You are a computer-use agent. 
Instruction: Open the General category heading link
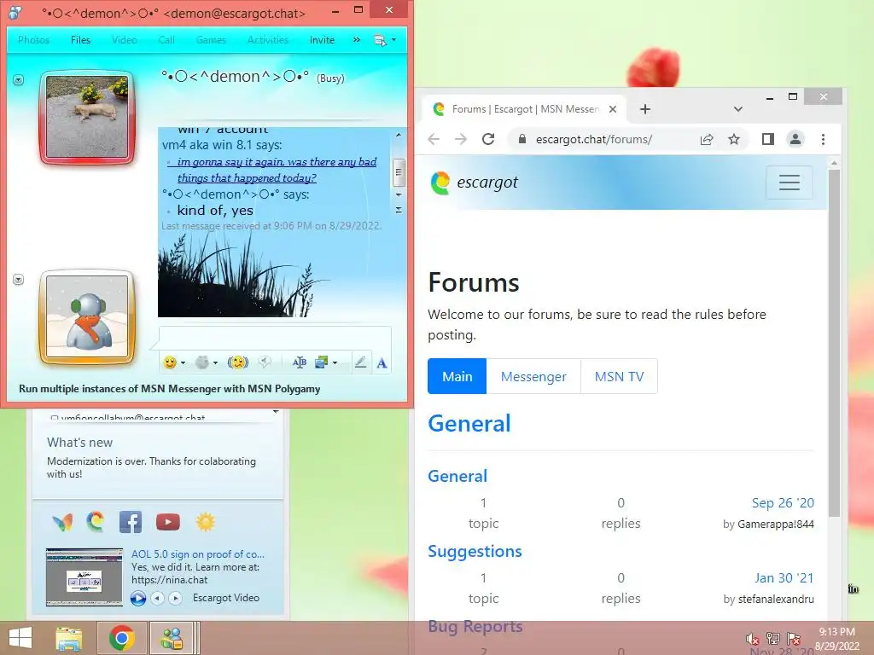coord(469,424)
